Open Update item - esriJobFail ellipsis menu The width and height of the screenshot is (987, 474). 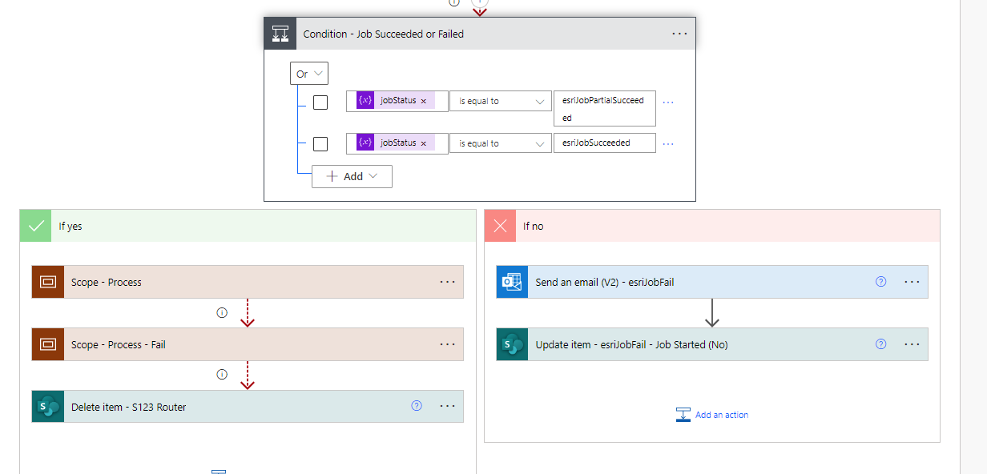point(912,344)
